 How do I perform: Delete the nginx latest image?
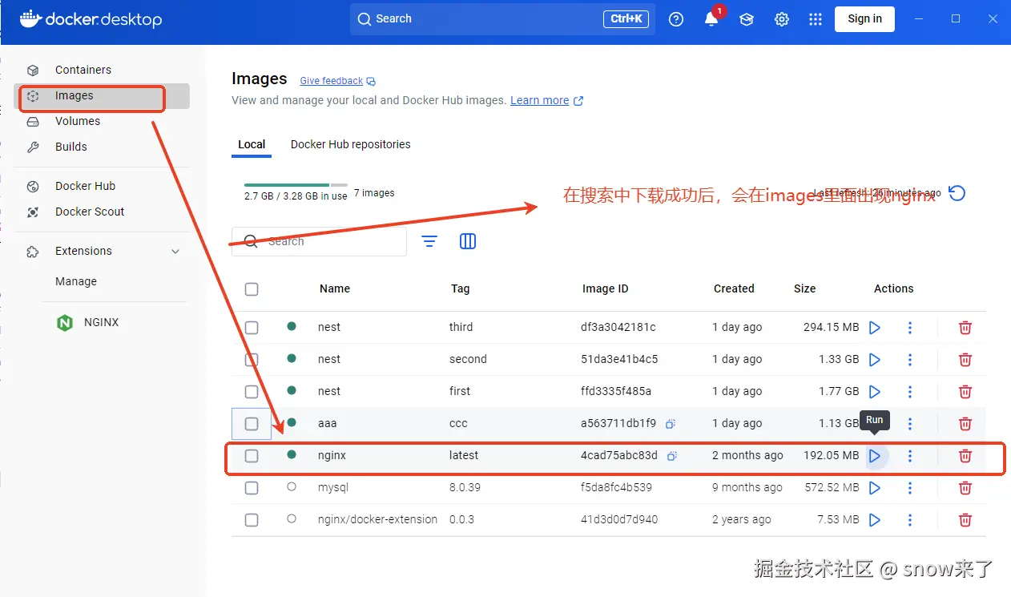point(965,456)
